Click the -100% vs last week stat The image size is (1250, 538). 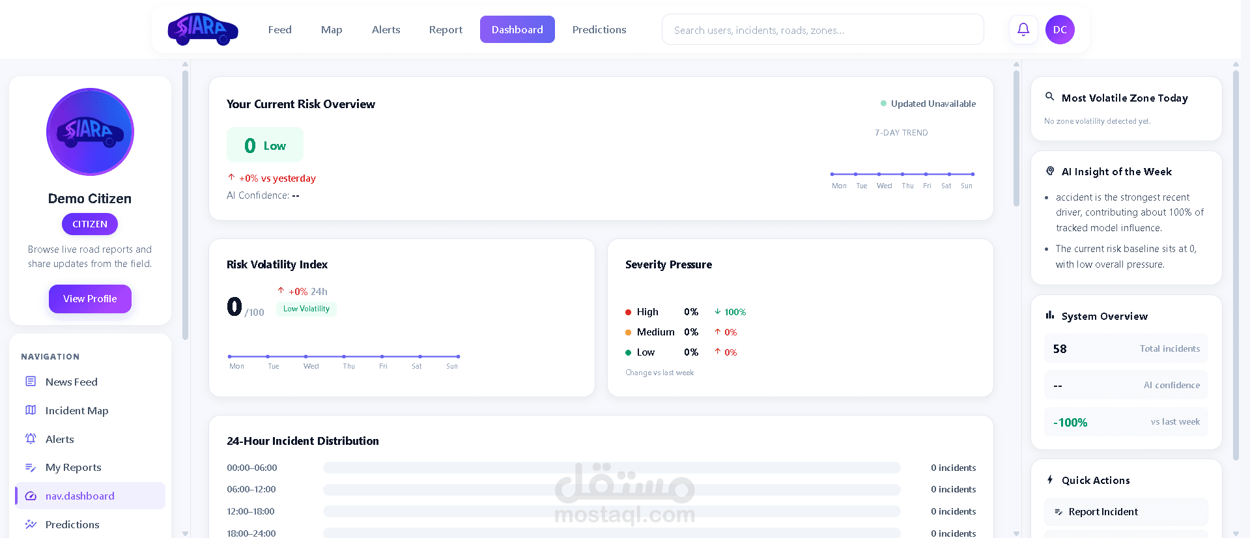click(1126, 421)
